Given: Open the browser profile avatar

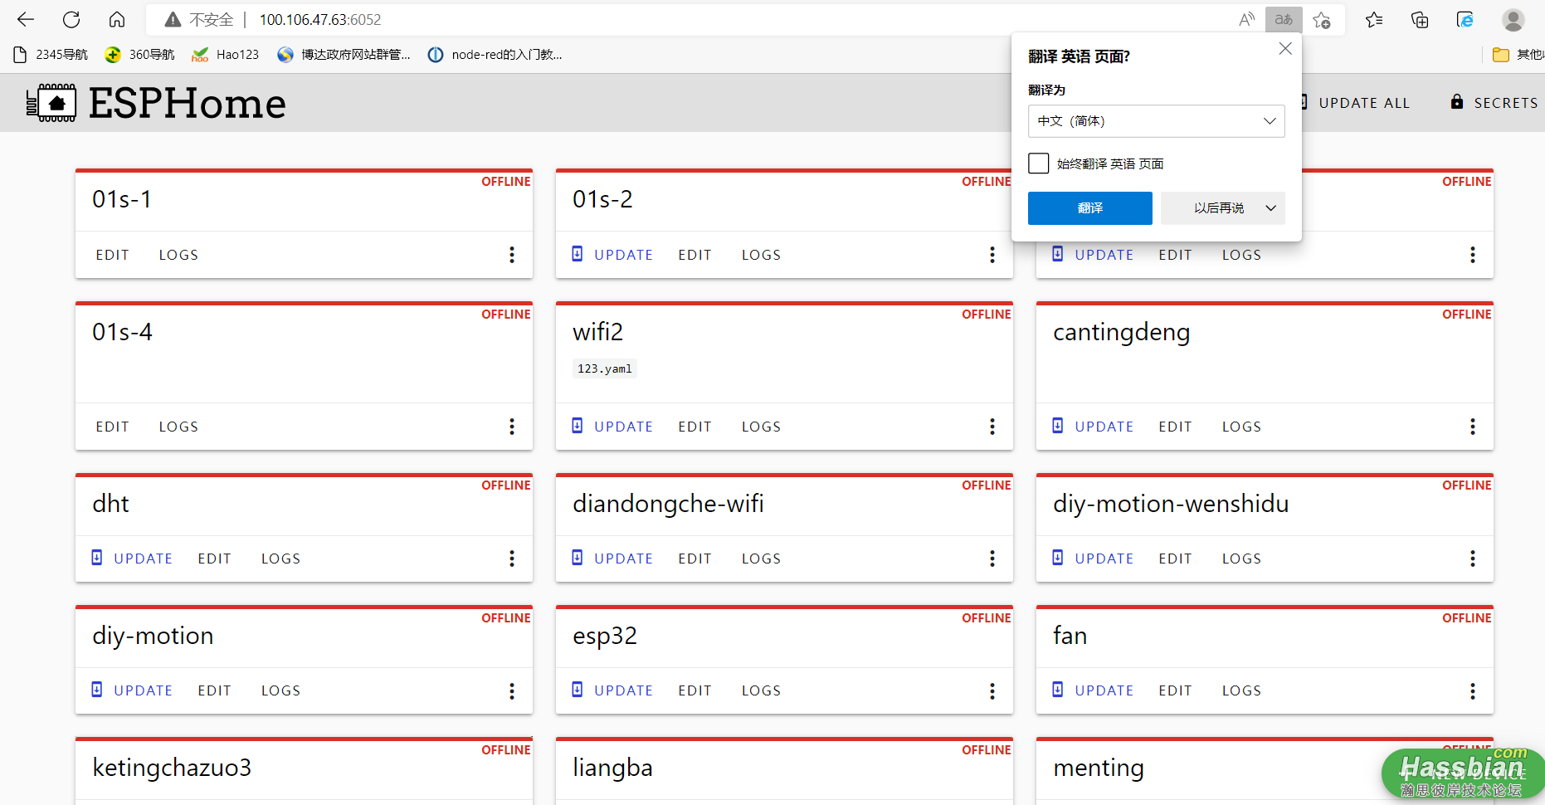Looking at the screenshot, I should pos(1513,19).
